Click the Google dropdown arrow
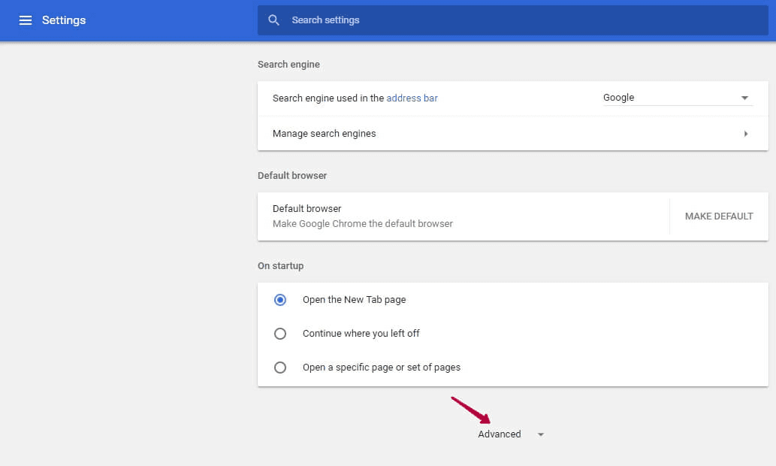Viewport: 776px width, 466px height. (744, 98)
